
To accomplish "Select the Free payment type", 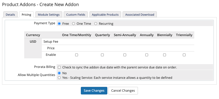I will [59, 24].
